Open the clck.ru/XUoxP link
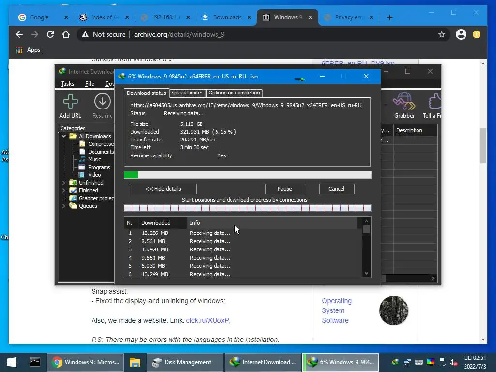This screenshot has height=372, width=496. click(x=207, y=320)
